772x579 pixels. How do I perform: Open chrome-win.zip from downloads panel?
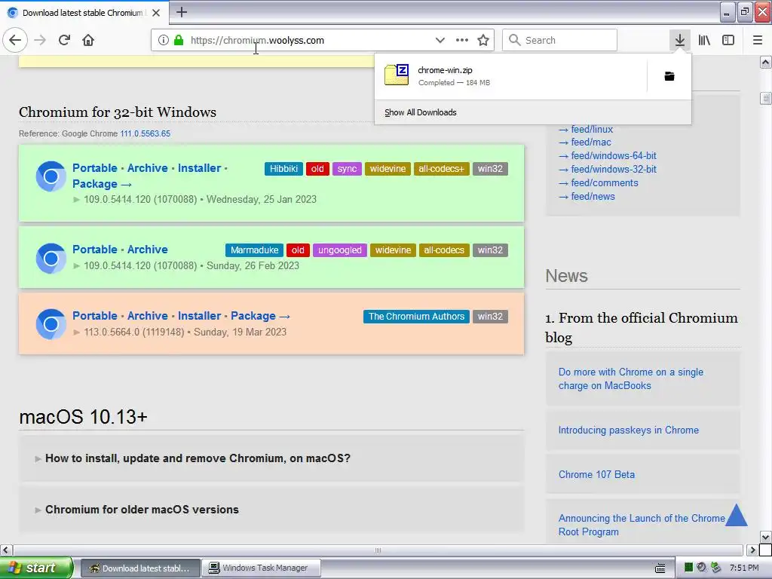coord(510,76)
